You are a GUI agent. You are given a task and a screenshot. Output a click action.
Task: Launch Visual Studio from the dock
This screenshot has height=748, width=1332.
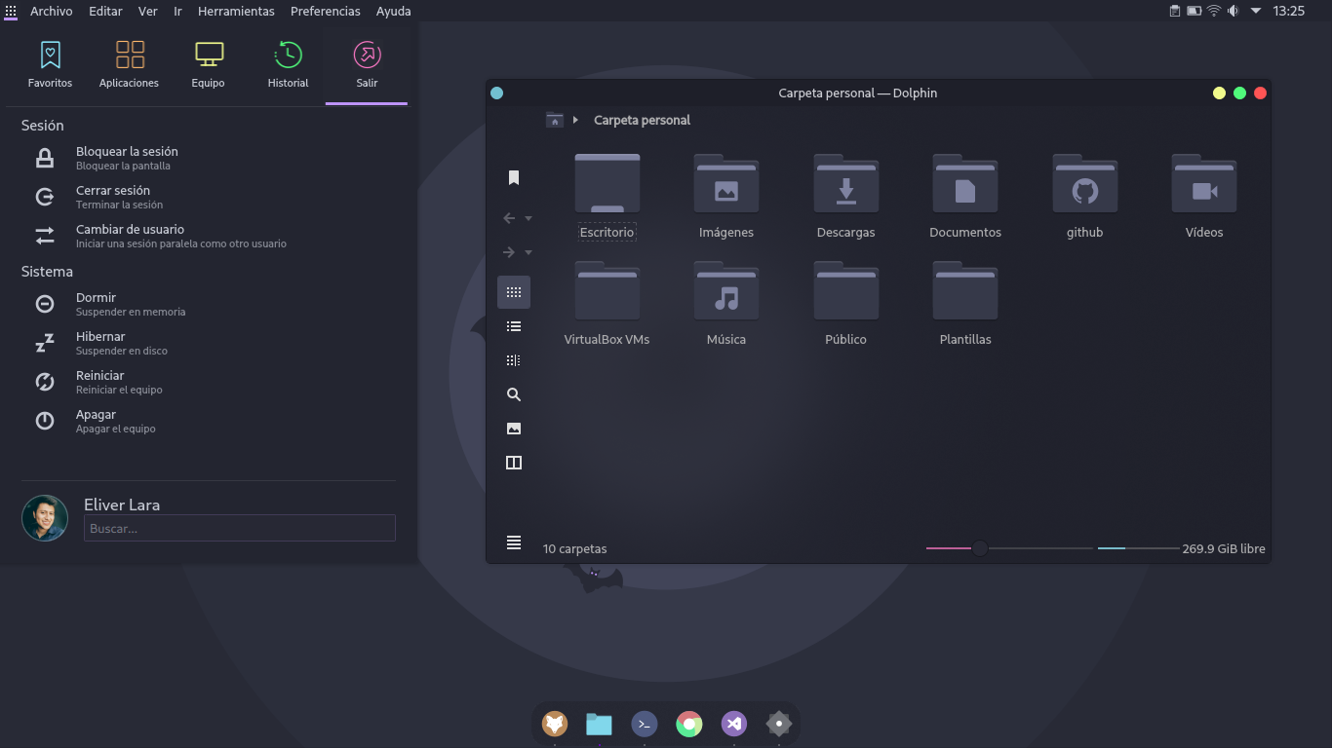pyautogui.click(x=734, y=724)
